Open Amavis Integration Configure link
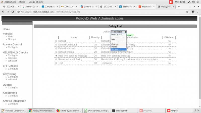Viewport: 201px width, 113px height. point(13,104)
